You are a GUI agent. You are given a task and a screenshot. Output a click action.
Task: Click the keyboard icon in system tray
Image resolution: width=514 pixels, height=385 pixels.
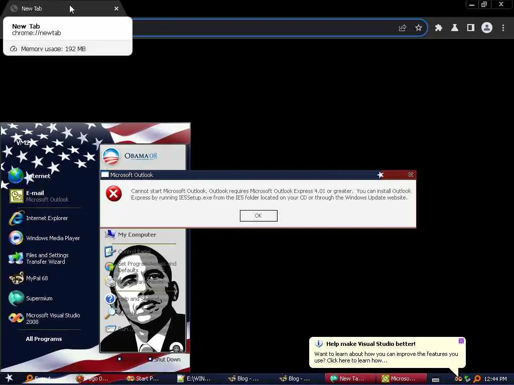(436, 379)
